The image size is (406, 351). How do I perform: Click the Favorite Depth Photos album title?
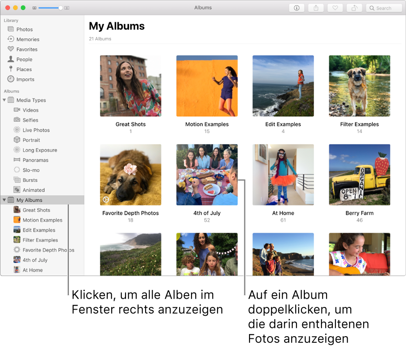point(130,213)
